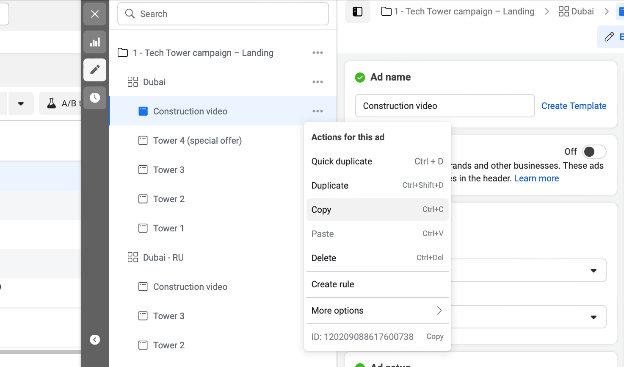Select the pencil edit mode icon
This screenshot has height=367, width=624.
click(95, 70)
